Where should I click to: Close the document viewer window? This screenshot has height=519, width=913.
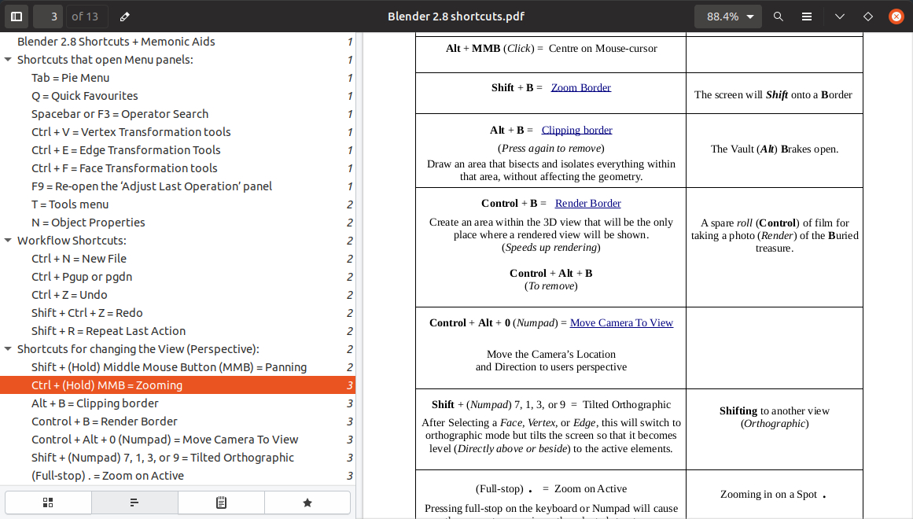[x=896, y=17]
